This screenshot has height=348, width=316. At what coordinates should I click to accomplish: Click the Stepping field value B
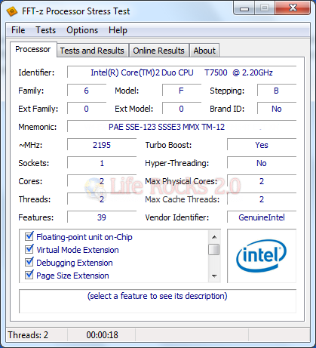click(x=277, y=91)
